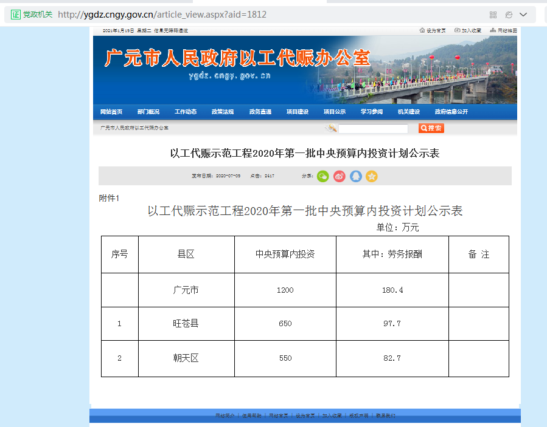
Task: Click the footer 加入收藏 link
Action: (332, 415)
